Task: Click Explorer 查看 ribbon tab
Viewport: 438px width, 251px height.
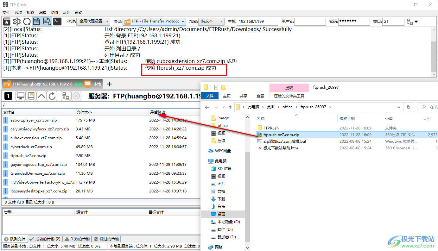Action: [x=260, y=96]
